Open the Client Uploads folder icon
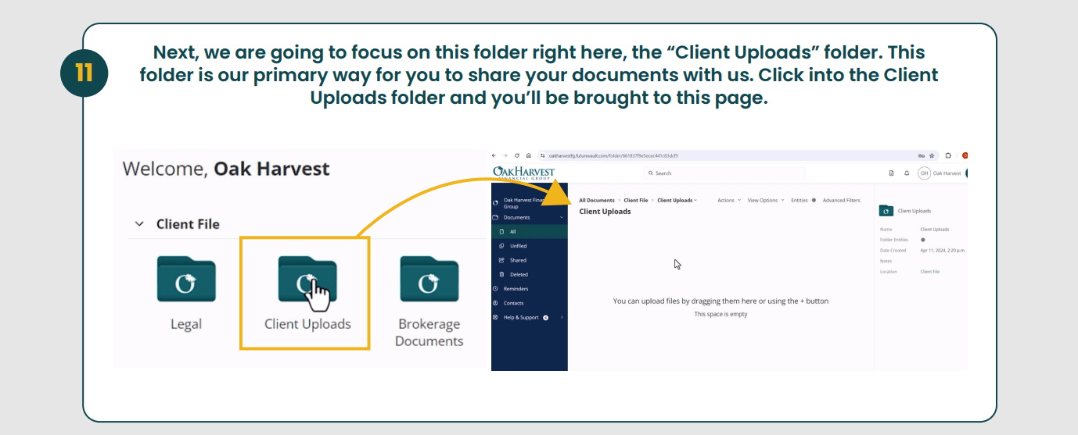This screenshot has height=435, width=1078. coord(307,280)
